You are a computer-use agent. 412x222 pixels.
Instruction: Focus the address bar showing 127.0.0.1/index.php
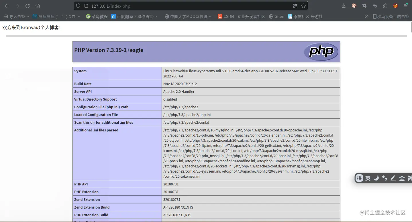pyautogui.click(x=191, y=6)
